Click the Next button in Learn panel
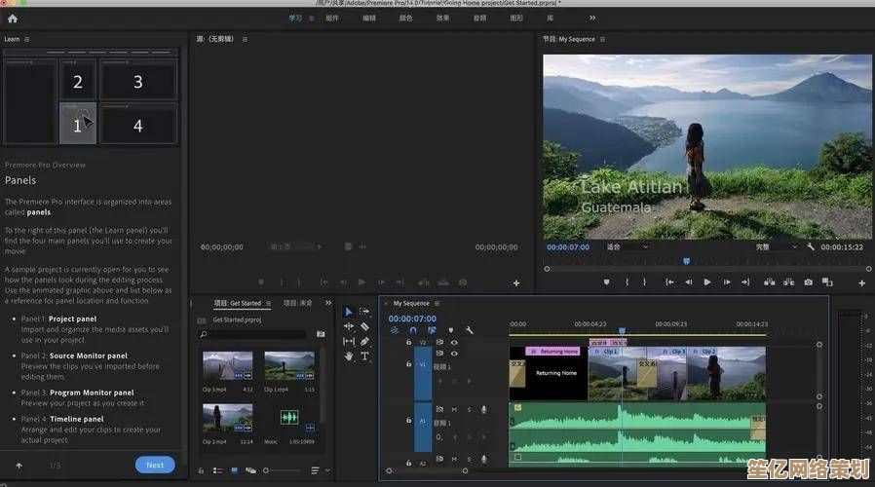Screen dimensions: 875x487 tap(155, 465)
